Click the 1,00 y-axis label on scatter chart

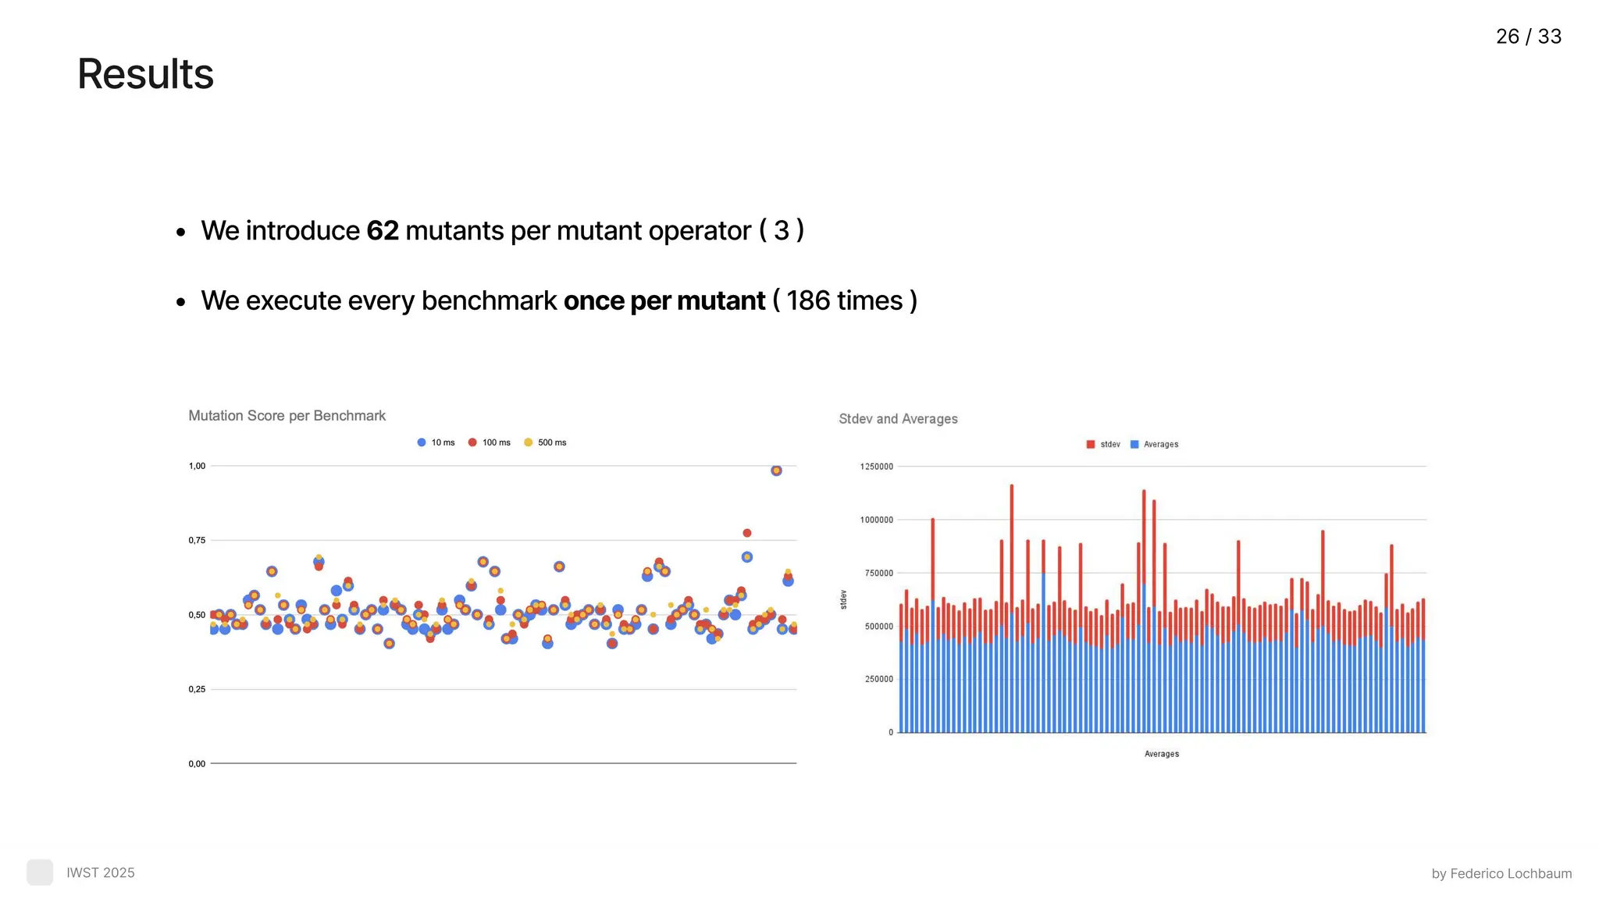click(197, 466)
